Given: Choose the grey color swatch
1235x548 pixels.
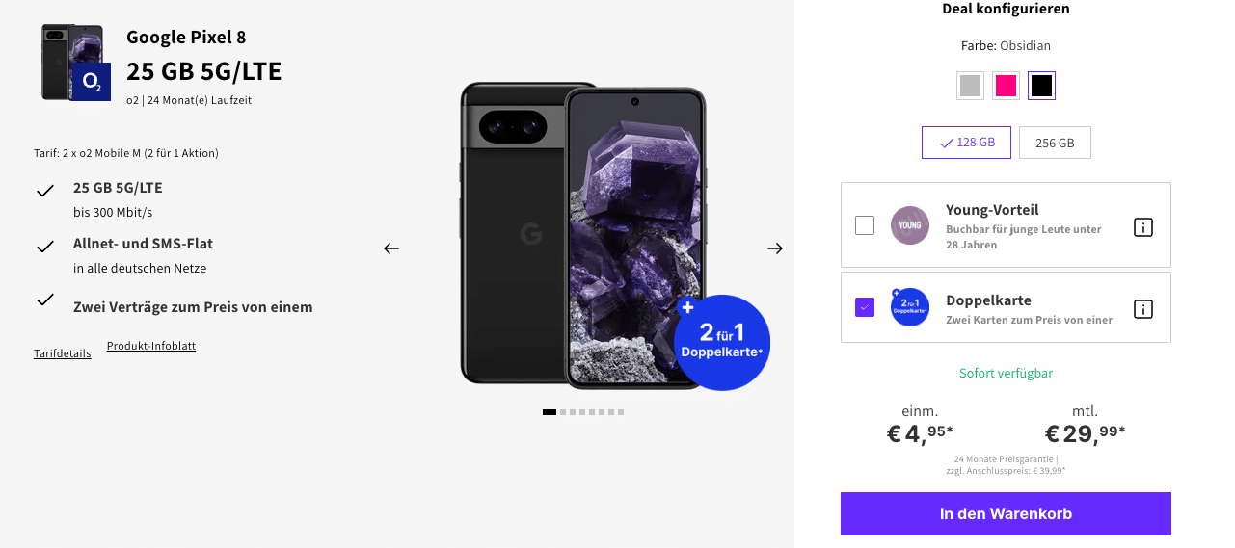Looking at the screenshot, I should [971, 86].
